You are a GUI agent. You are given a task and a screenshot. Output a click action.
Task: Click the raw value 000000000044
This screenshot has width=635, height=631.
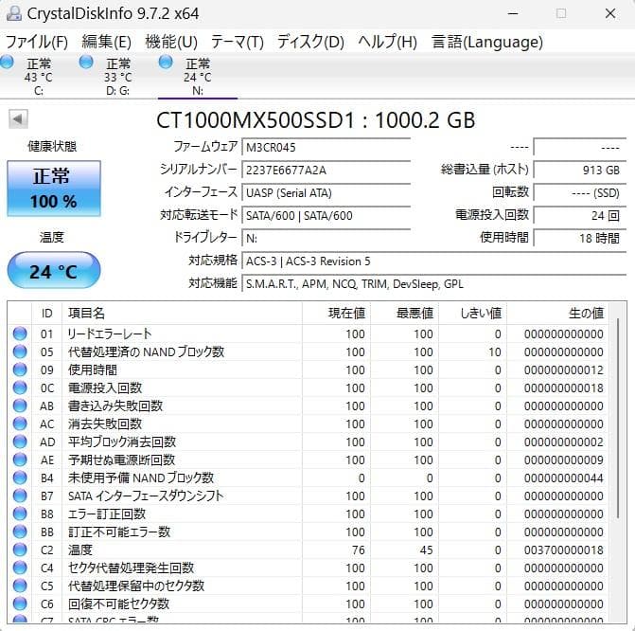click(x=564, y=478)
